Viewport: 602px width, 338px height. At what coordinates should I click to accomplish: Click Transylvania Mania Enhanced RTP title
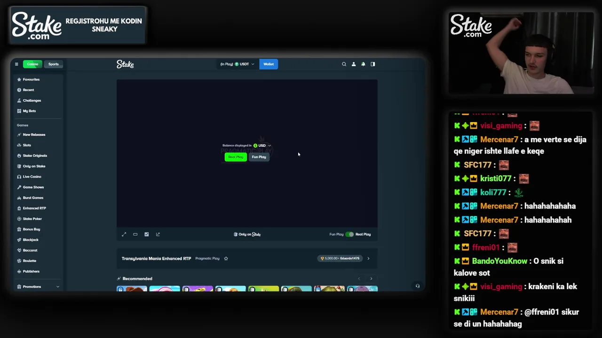[x=156, y=259]
